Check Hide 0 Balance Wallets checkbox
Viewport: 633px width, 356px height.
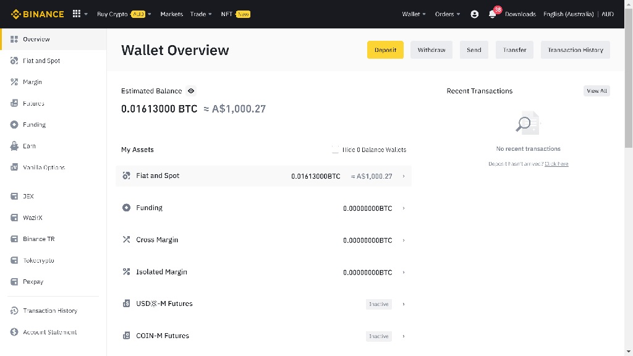coord(335,150)
